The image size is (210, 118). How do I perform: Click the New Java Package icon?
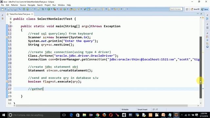click(61, 9)
